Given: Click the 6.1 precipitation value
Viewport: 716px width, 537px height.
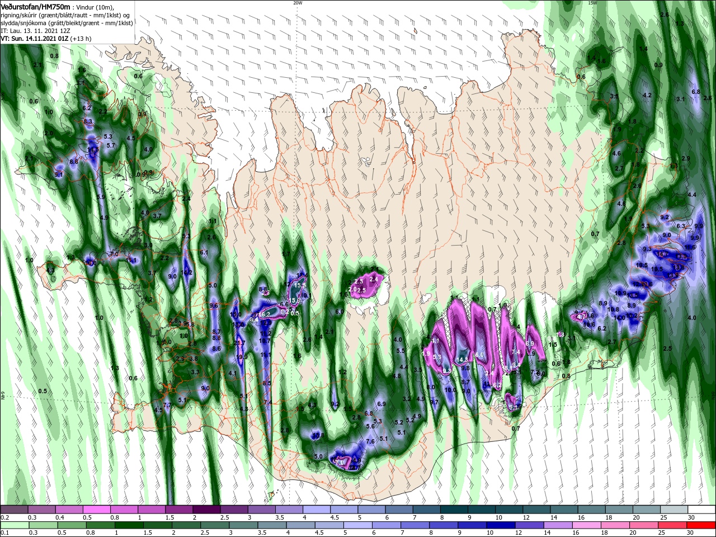Looking at the screenshot, I should click(204, 252).
